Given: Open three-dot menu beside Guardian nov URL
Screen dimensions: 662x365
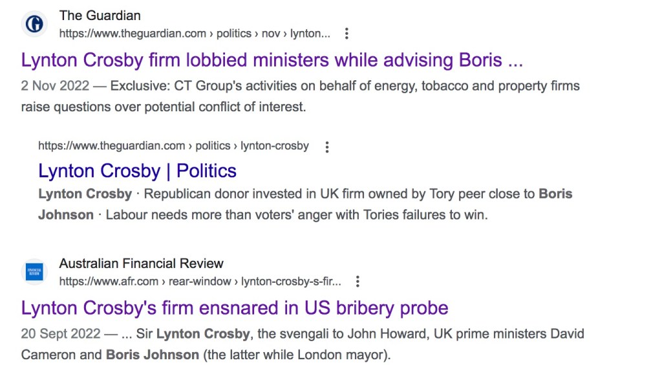Looking at the screenshot, I should coord(347,34).
